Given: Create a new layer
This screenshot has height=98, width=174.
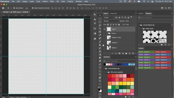Looking at the screenshot, I should click(x=129, y=53).
